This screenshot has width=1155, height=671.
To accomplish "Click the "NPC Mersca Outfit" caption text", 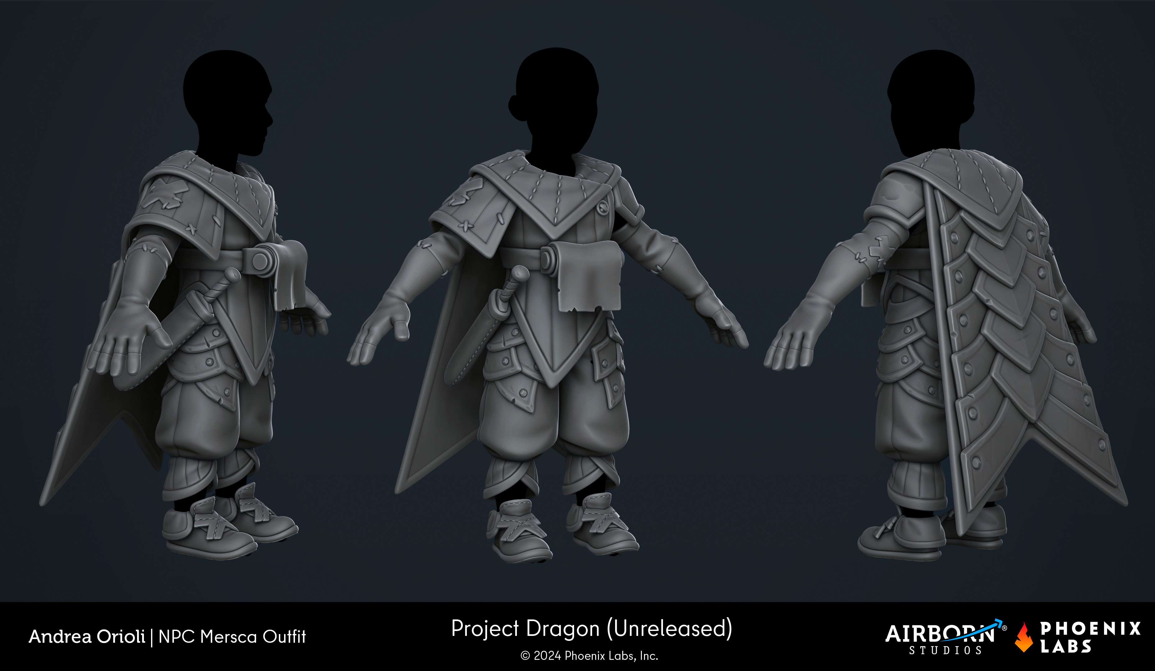I will pyautogui.click(x=232, y=637).
